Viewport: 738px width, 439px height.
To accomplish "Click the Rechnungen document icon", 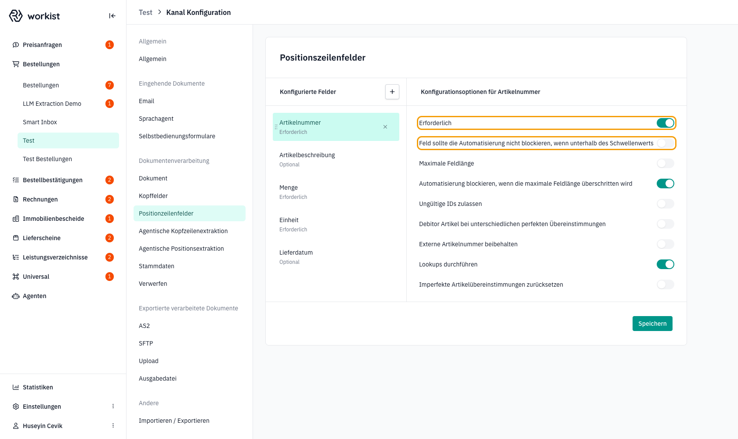I will point(16,199).
